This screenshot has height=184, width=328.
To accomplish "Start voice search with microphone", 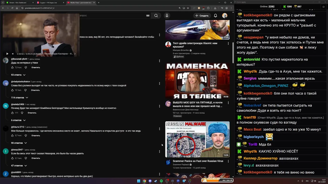I will point(167,16).
